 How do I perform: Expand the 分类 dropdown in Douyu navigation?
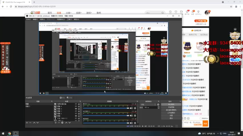click(x=69, y=13)
